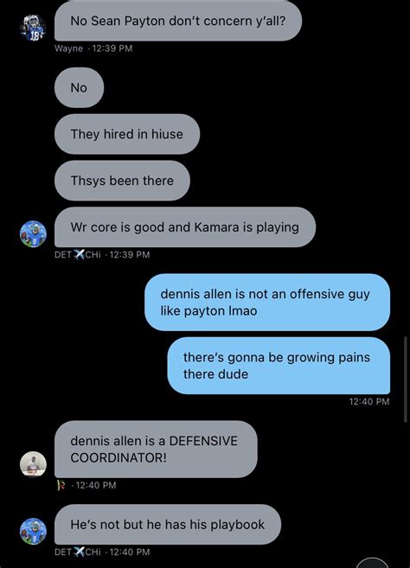The image size is (410, 568).
Task: Click the DET CHi name under Kamara message
Action: 78,254
